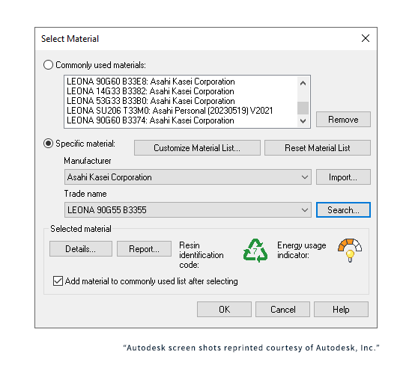
Task: Click the materials list scroll down arrow
Action: [x=303, y=121]
